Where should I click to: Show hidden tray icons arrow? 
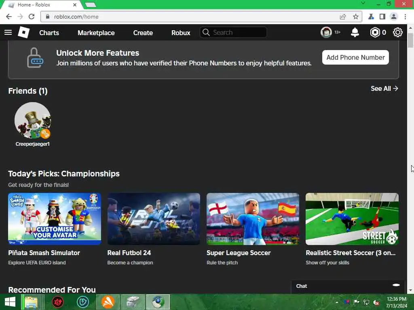(337, 302)
